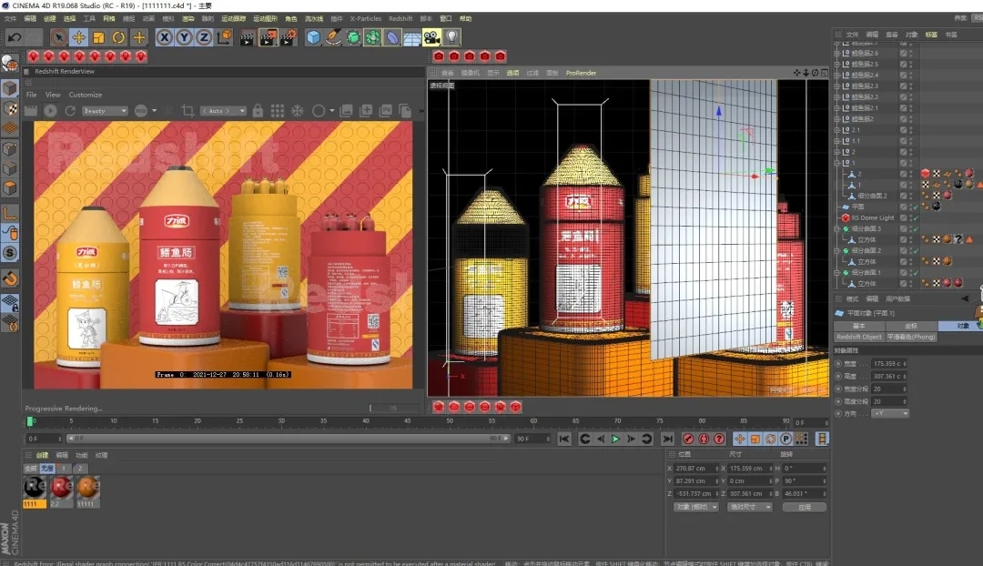Click the 创建 tab in material manager

pos(42,455)
